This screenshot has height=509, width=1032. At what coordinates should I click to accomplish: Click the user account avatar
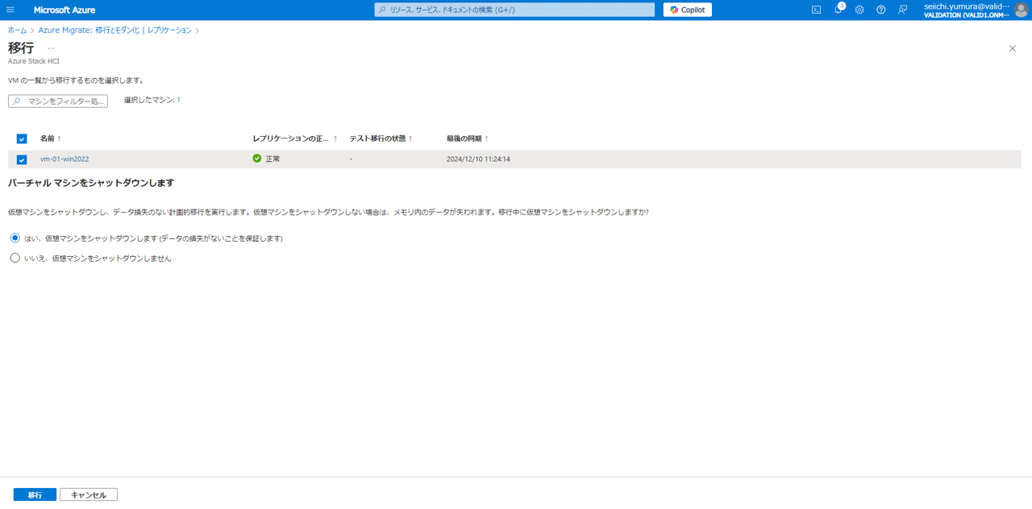(x=1021, y=10)
